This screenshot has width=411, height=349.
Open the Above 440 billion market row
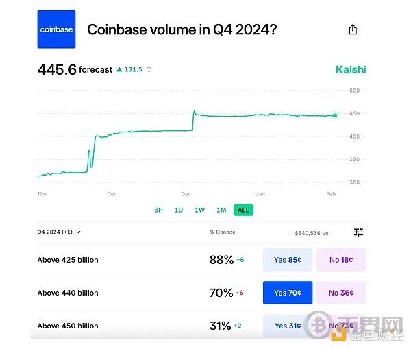coord(201,293)
